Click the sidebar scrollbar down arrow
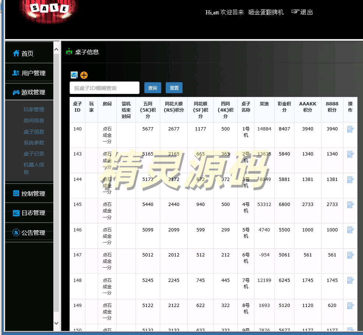This screenshot has height=335, width=363. [x=56, y=323]
